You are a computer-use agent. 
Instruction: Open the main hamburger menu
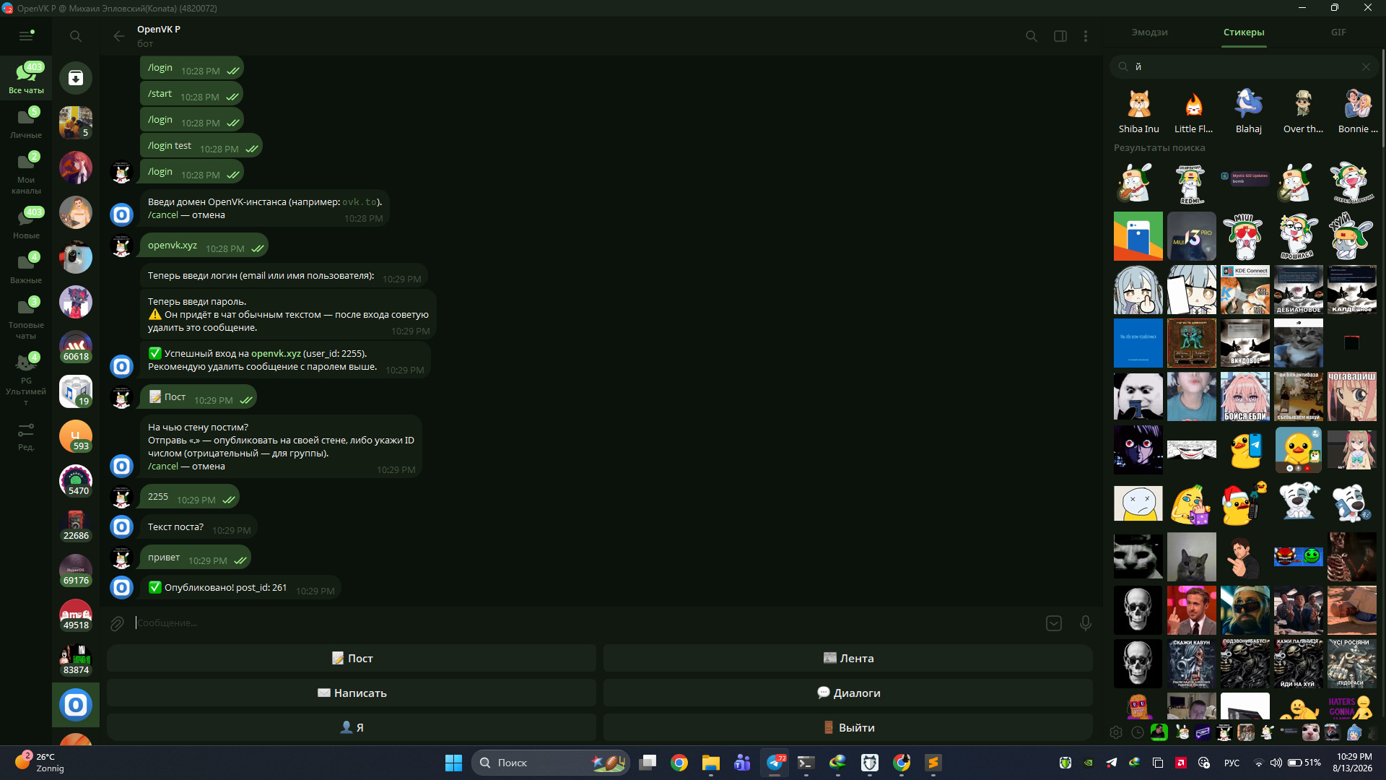pos(26,36)
